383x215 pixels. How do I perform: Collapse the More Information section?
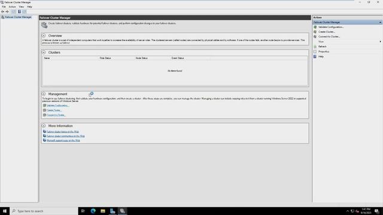[44, 126]
